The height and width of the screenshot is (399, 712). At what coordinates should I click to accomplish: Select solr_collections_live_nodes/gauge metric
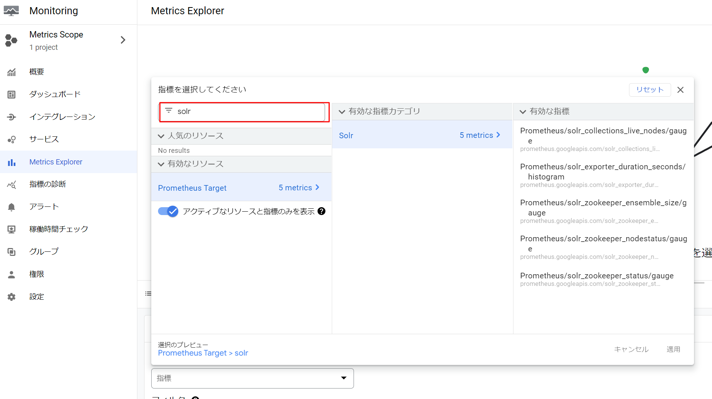(603, 139)
